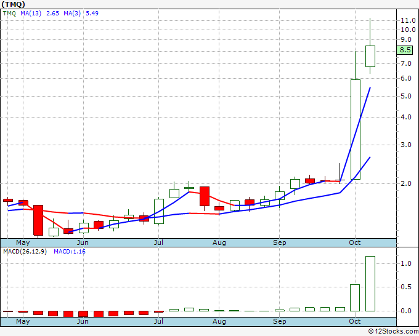The width and height of the screenshot is (419, 336).
Task: Click the MACD(26,12,9) indicator label
Action: [x=25, y=252]
